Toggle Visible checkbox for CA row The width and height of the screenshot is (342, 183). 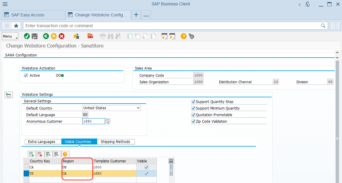click(146, 167)
